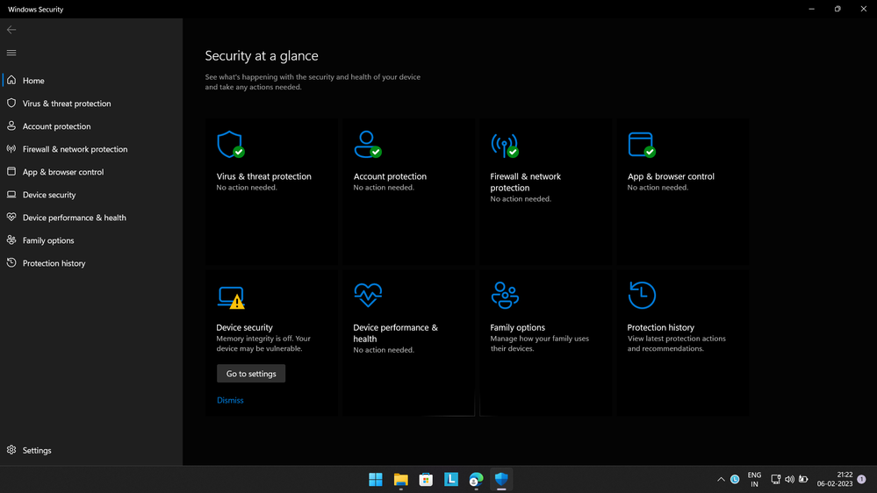Click Go to settings button
The width and height of the screenshot is (877, 493).
tap(251, 374)
